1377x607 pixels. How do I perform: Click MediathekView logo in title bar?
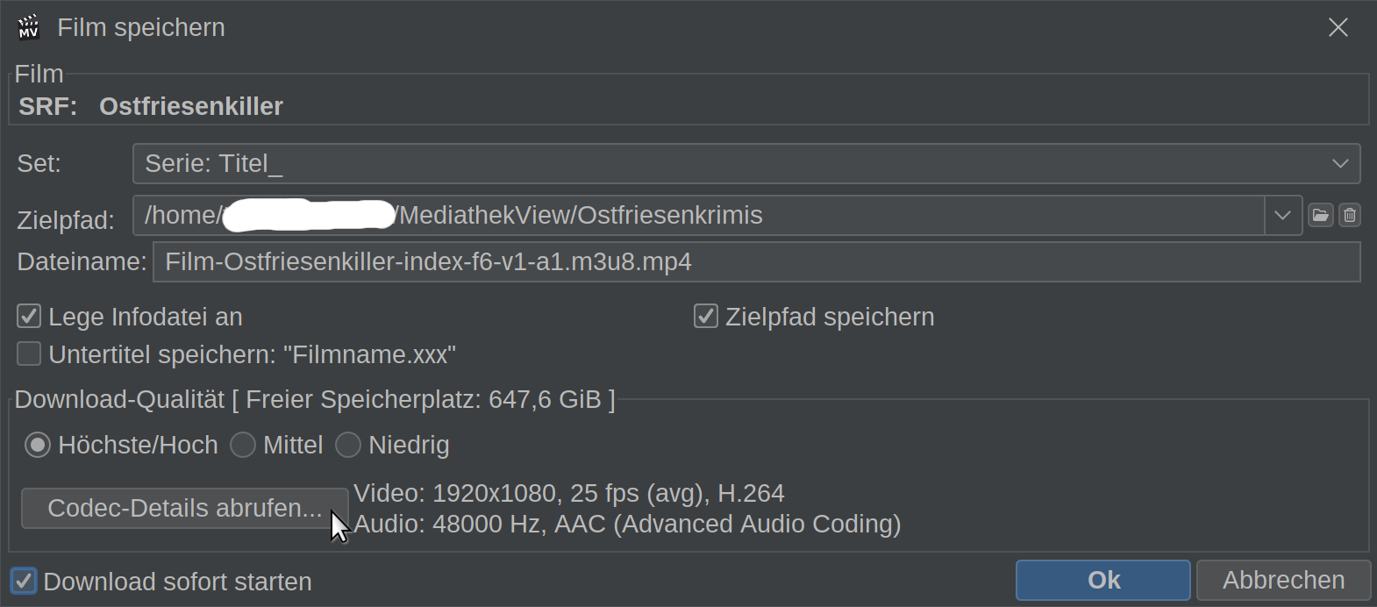[x=29, y=27]
